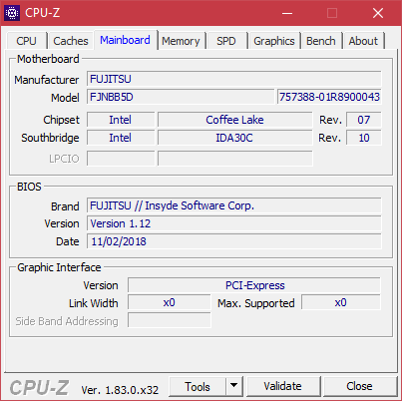Click the Model field FJNBB5D
402x401 pixels.
(181, 97)
